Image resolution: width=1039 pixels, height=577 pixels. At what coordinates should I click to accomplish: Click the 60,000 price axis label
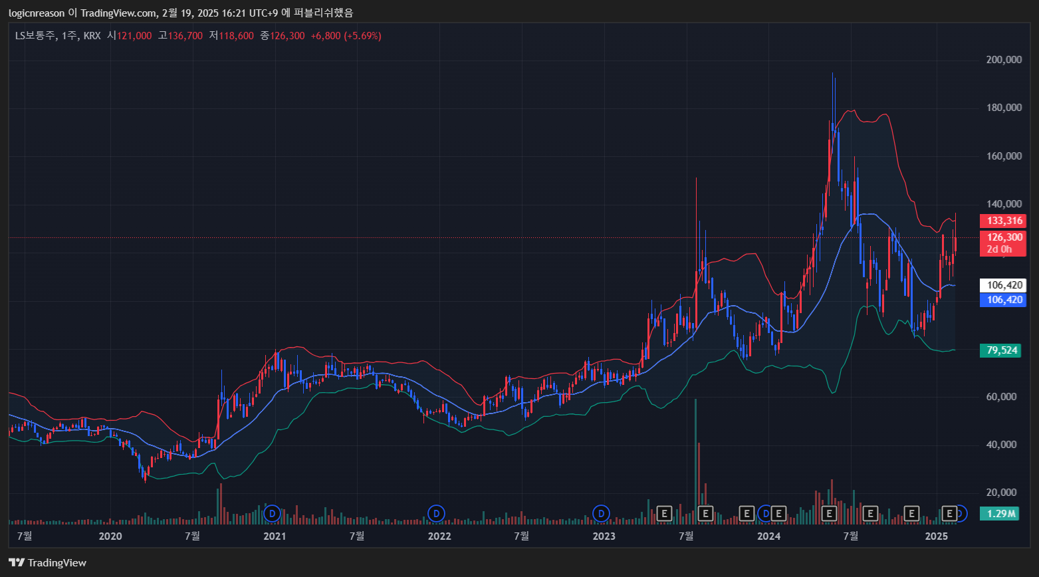tap(1001, 397)
